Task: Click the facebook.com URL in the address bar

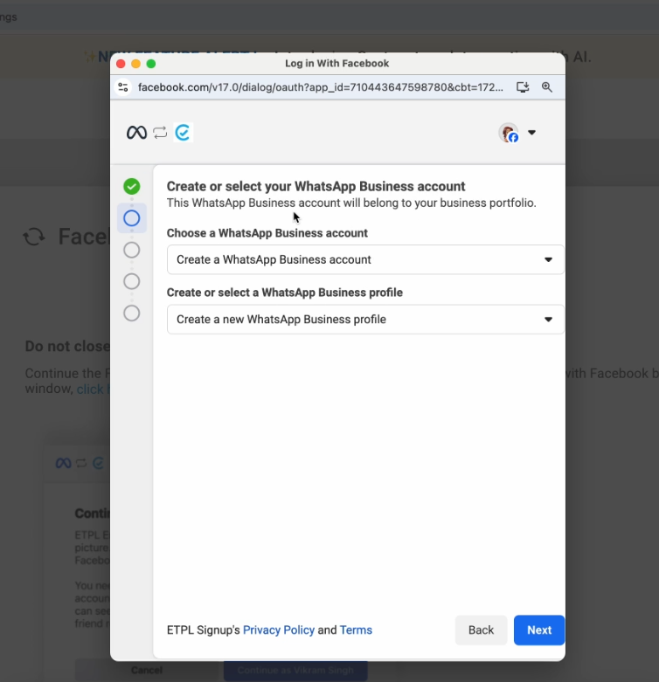Action: [x=321, y=87]
